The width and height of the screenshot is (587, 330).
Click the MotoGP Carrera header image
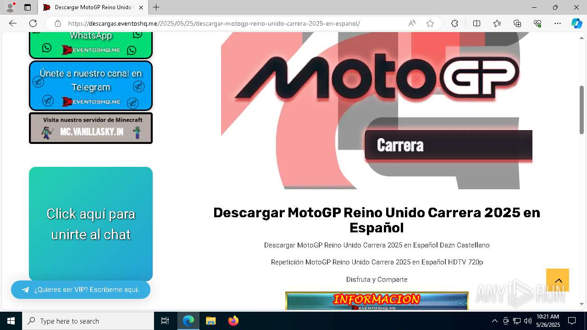pyautogui.click(x=377, y=110)
